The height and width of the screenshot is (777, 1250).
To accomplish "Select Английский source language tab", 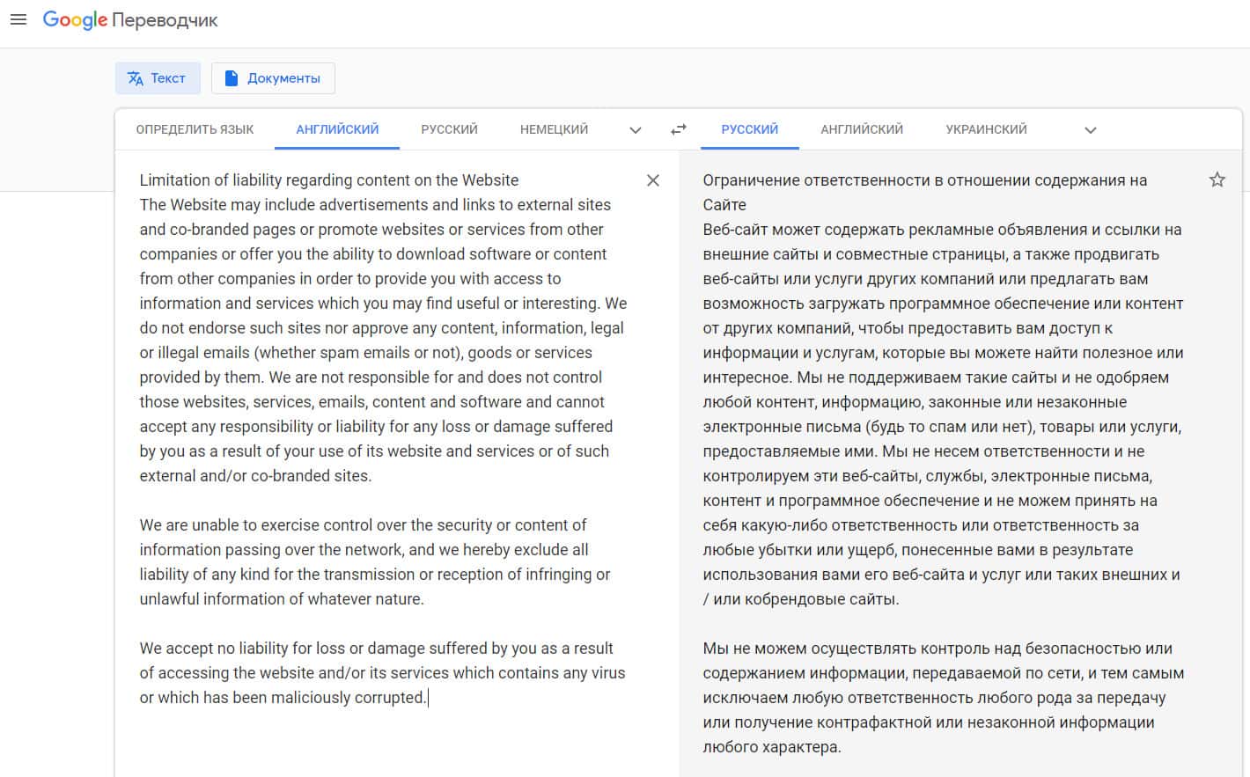I will [x=337, y=129].
